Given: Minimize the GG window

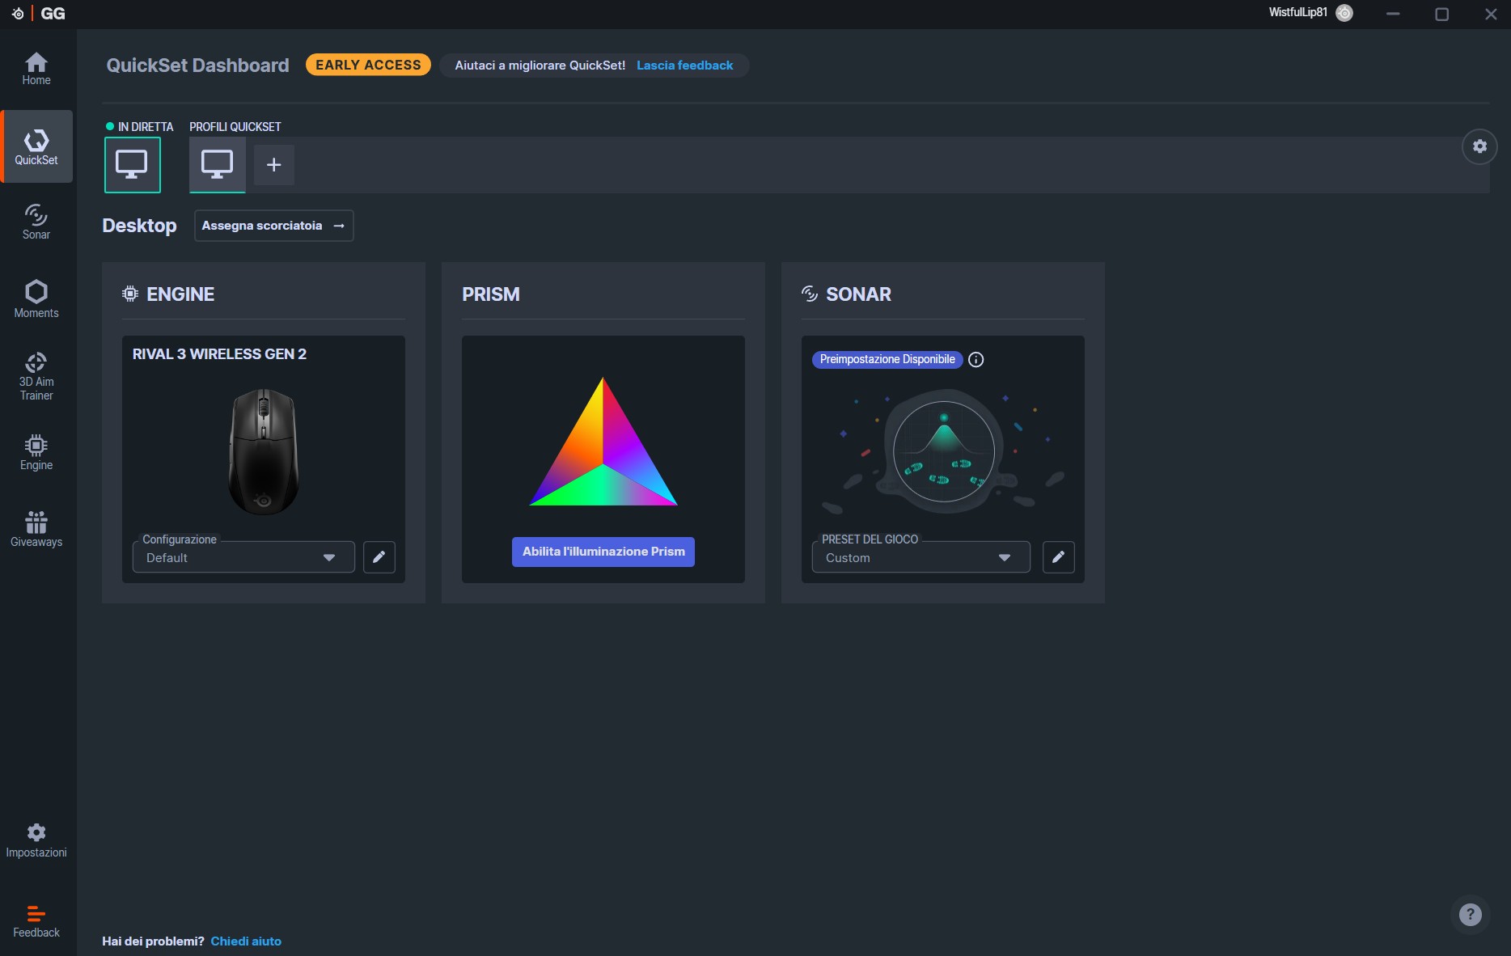Looking at the screenshot, I should (x=1393, y=14).
